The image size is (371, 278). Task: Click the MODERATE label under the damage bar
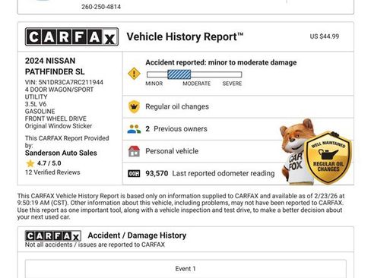[x=197, y=84]
